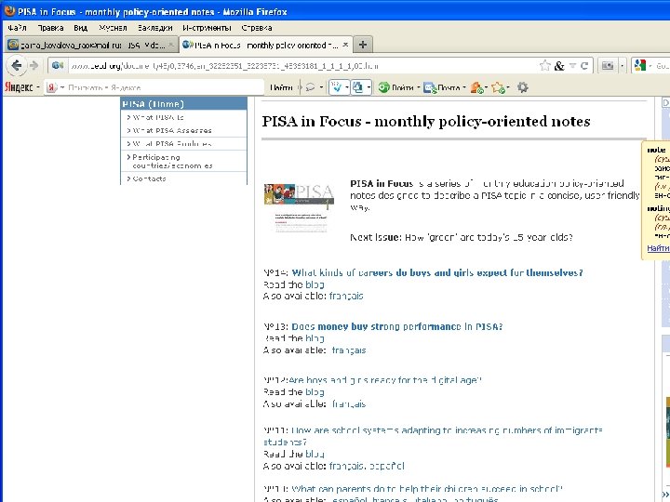Click the URL text in the address bar
The height and width of the screenshot is (502, 670).
point(224,66)
